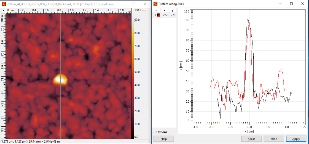Click the Gwyddion icon in Profiles Along Axes title bar

coord(156,4)
